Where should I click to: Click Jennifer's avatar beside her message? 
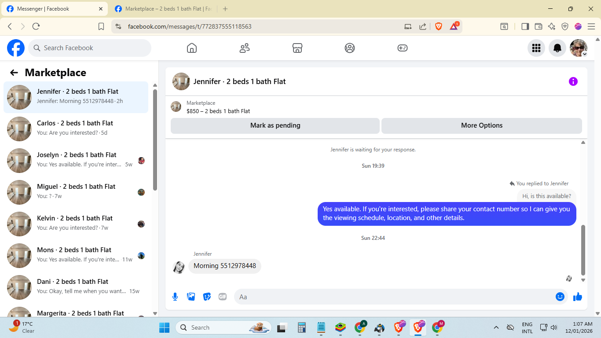coord(179,267)
